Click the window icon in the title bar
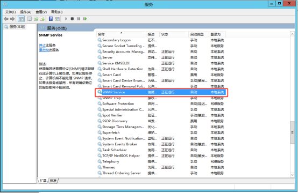 click(x=5, y=4)
